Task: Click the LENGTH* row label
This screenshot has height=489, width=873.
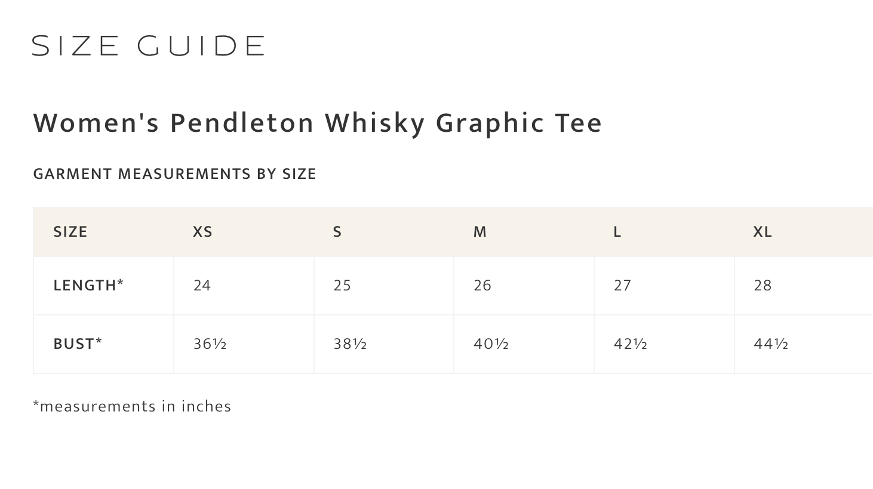Action: pyautogui.click(x=88, y=286)
